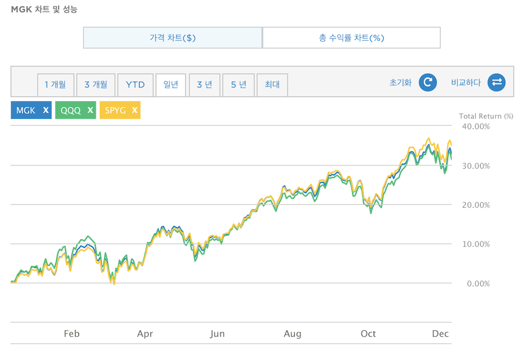Select the 5 년 time range
519x345 pixels.
pyautogui.click(x=239, y=85)
